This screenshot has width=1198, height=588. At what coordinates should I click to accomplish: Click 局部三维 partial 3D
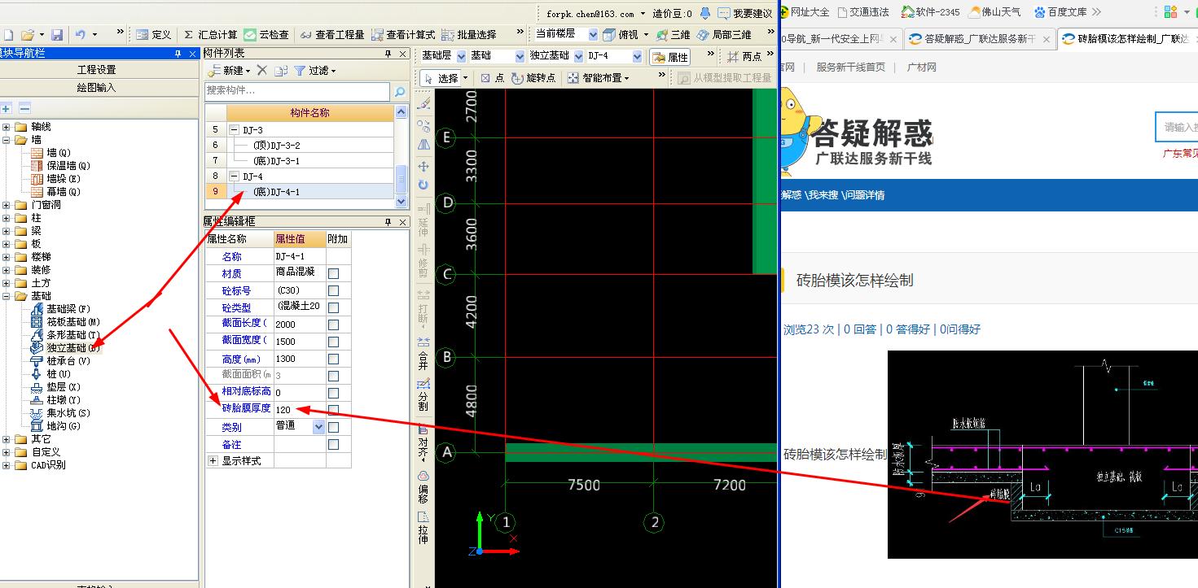[724, 35]
